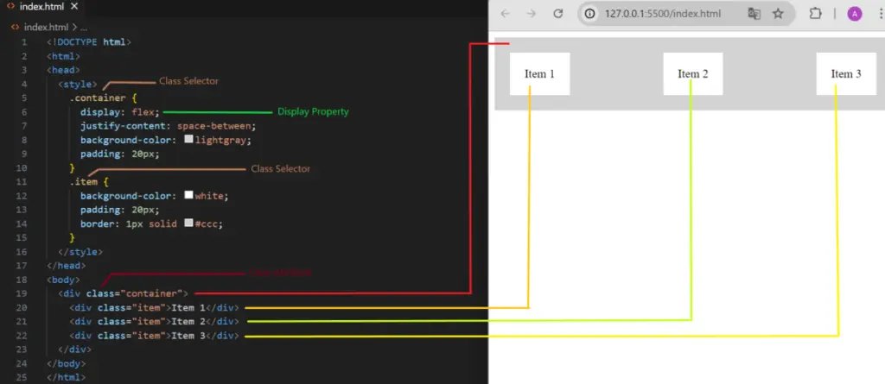Click the #ccc color swatch

click(189, 223)
